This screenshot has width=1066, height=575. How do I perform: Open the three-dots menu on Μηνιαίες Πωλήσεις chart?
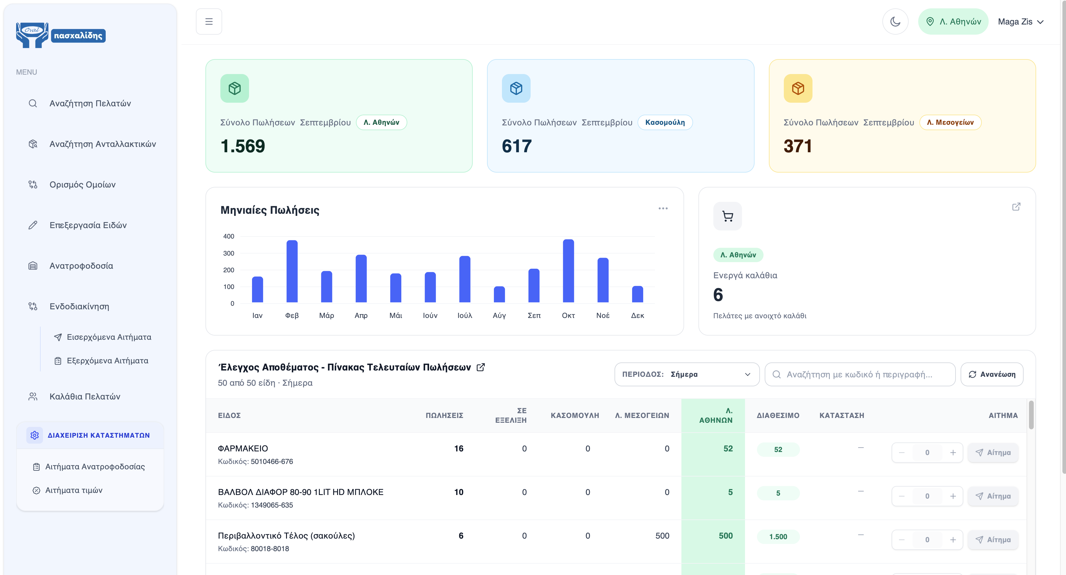(663, 208)
